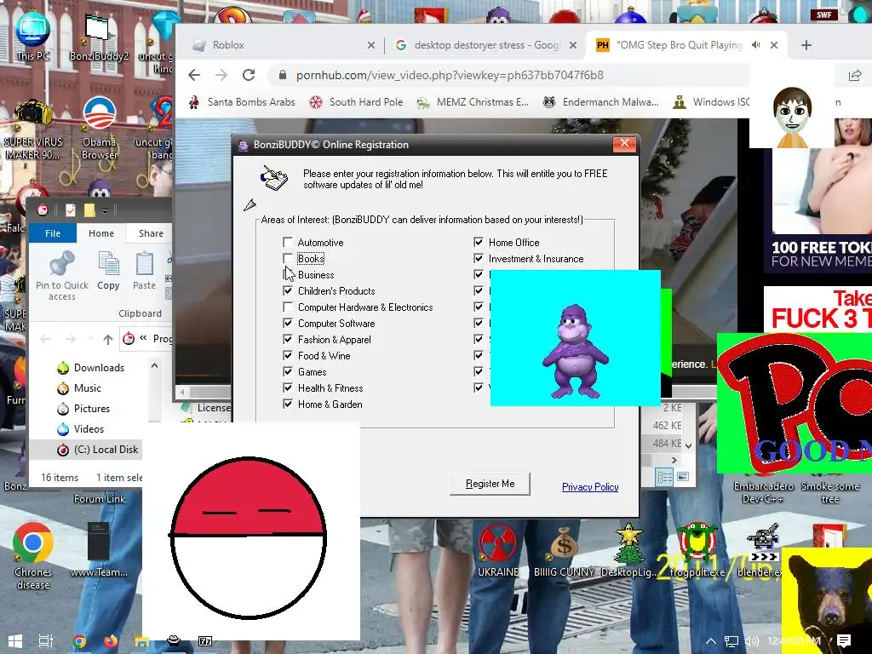Uncheck the Home & Garden checkbox
Screen dimensions: 872x654
[288, 404]
